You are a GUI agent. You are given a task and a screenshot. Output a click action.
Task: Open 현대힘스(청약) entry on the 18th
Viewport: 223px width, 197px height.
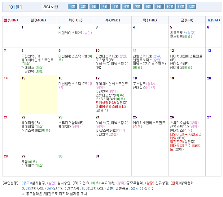[x=144, y=88]
